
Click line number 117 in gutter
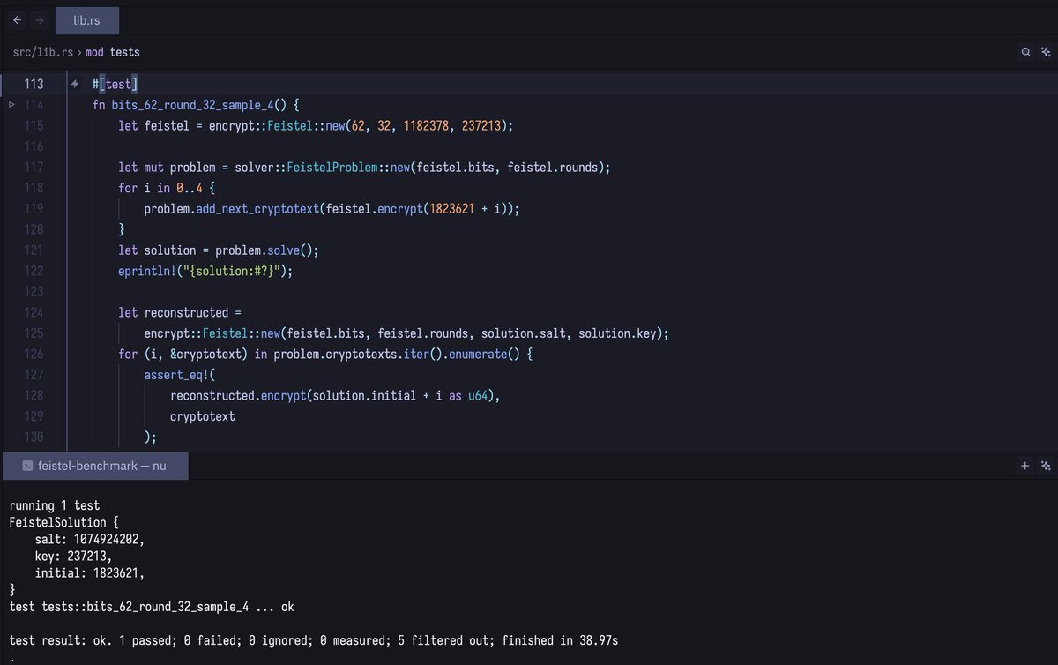click(34, 167)
